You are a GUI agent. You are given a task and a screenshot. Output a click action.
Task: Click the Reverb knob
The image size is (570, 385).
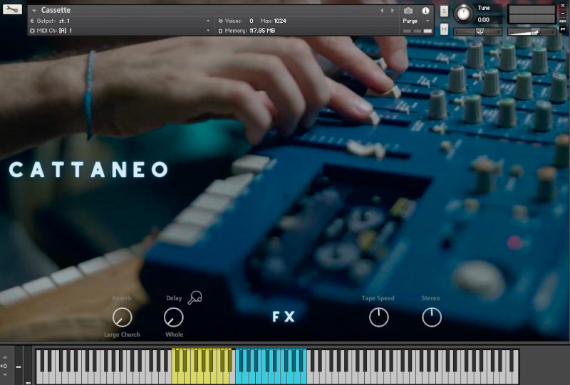(122, 317)
